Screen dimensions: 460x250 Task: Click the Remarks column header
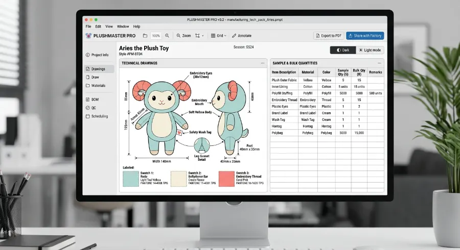(376, 72)
